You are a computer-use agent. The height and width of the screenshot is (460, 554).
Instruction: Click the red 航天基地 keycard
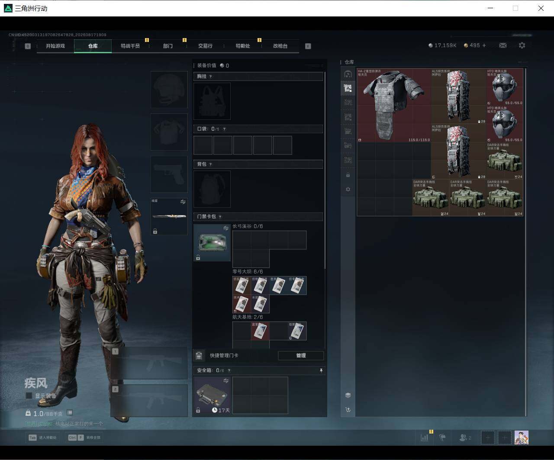[260, 331]
